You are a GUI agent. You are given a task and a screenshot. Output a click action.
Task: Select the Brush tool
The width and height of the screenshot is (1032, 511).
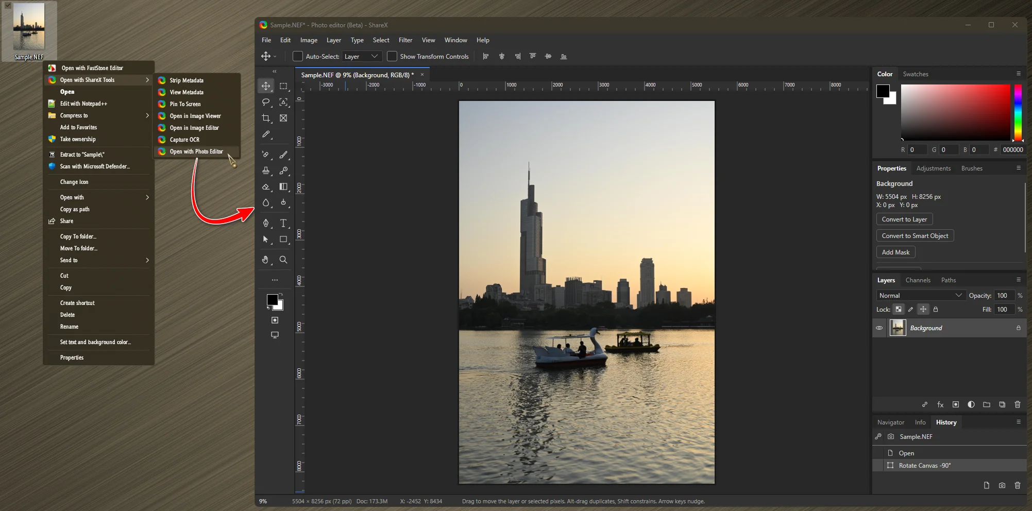pyautogui.click(x=283, y=155)
